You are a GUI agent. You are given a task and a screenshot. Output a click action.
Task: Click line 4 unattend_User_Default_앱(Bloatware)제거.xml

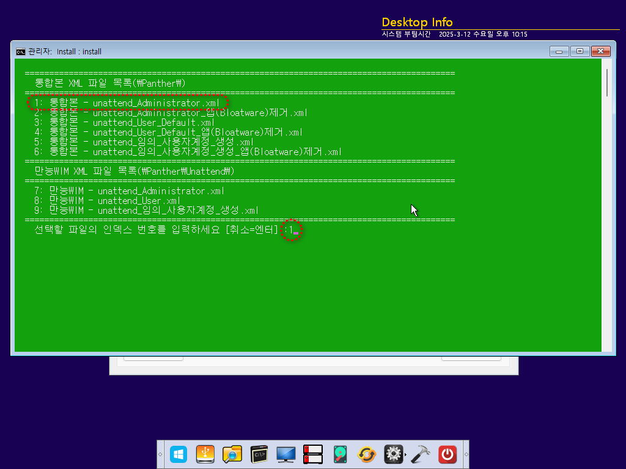click(168, 133)
